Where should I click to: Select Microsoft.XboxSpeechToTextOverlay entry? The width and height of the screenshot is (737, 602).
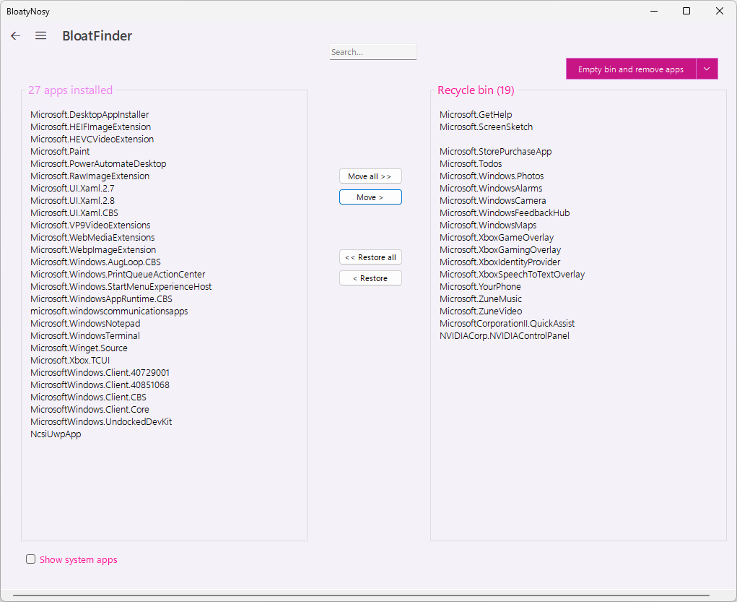[x=512, y=274]
